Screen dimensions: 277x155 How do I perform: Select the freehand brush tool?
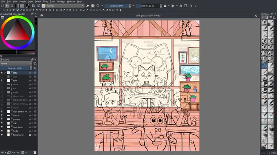(x=18, y=10)
